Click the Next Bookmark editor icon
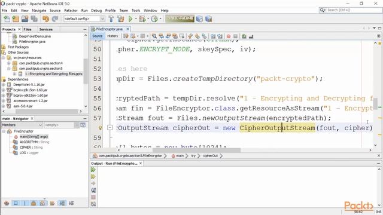This screenshot has height=215, width=383. coord(197,36)
